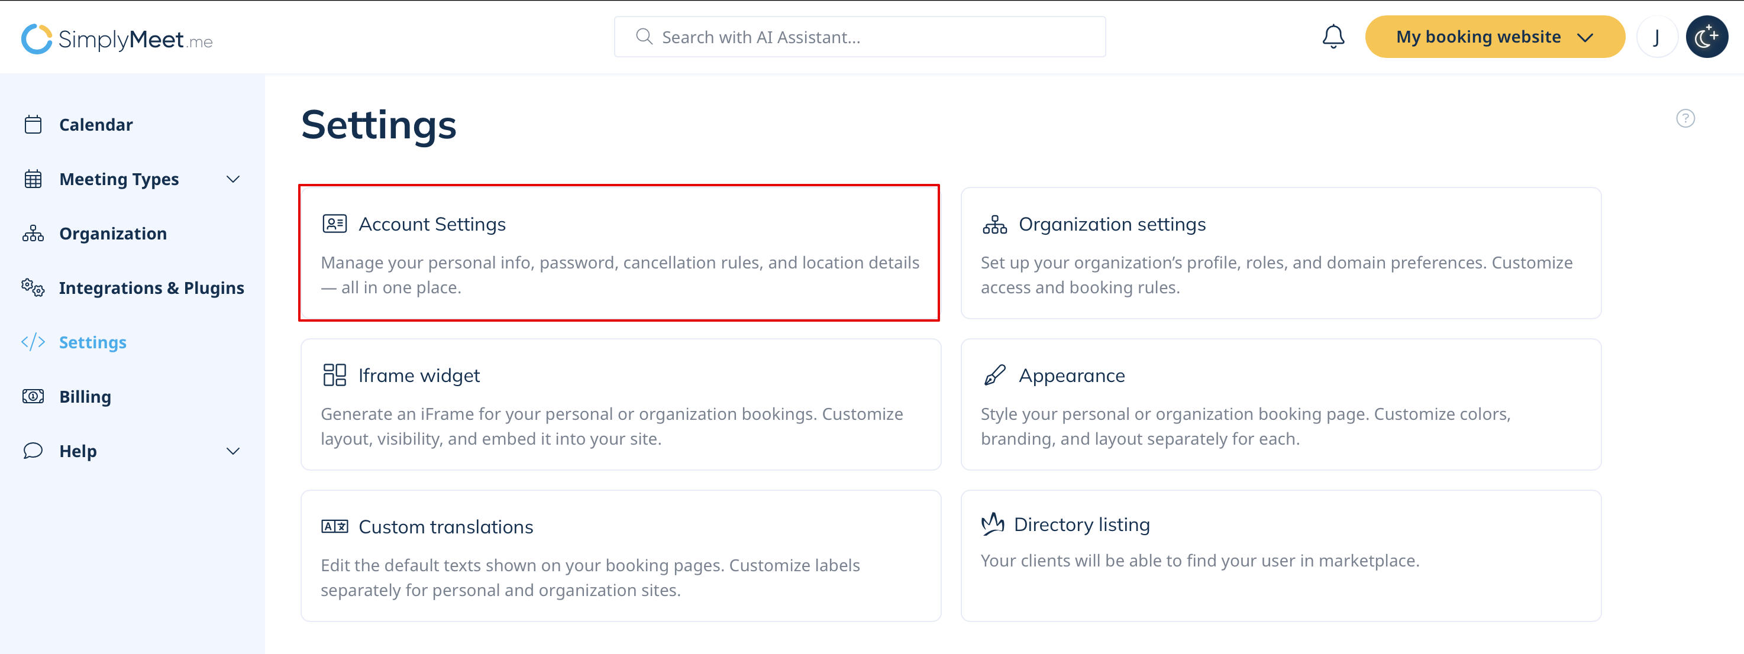Viewport: 1744px width, 654px height.
Task: Expand the Help menu chevron
Action: (x=233, y=452)
